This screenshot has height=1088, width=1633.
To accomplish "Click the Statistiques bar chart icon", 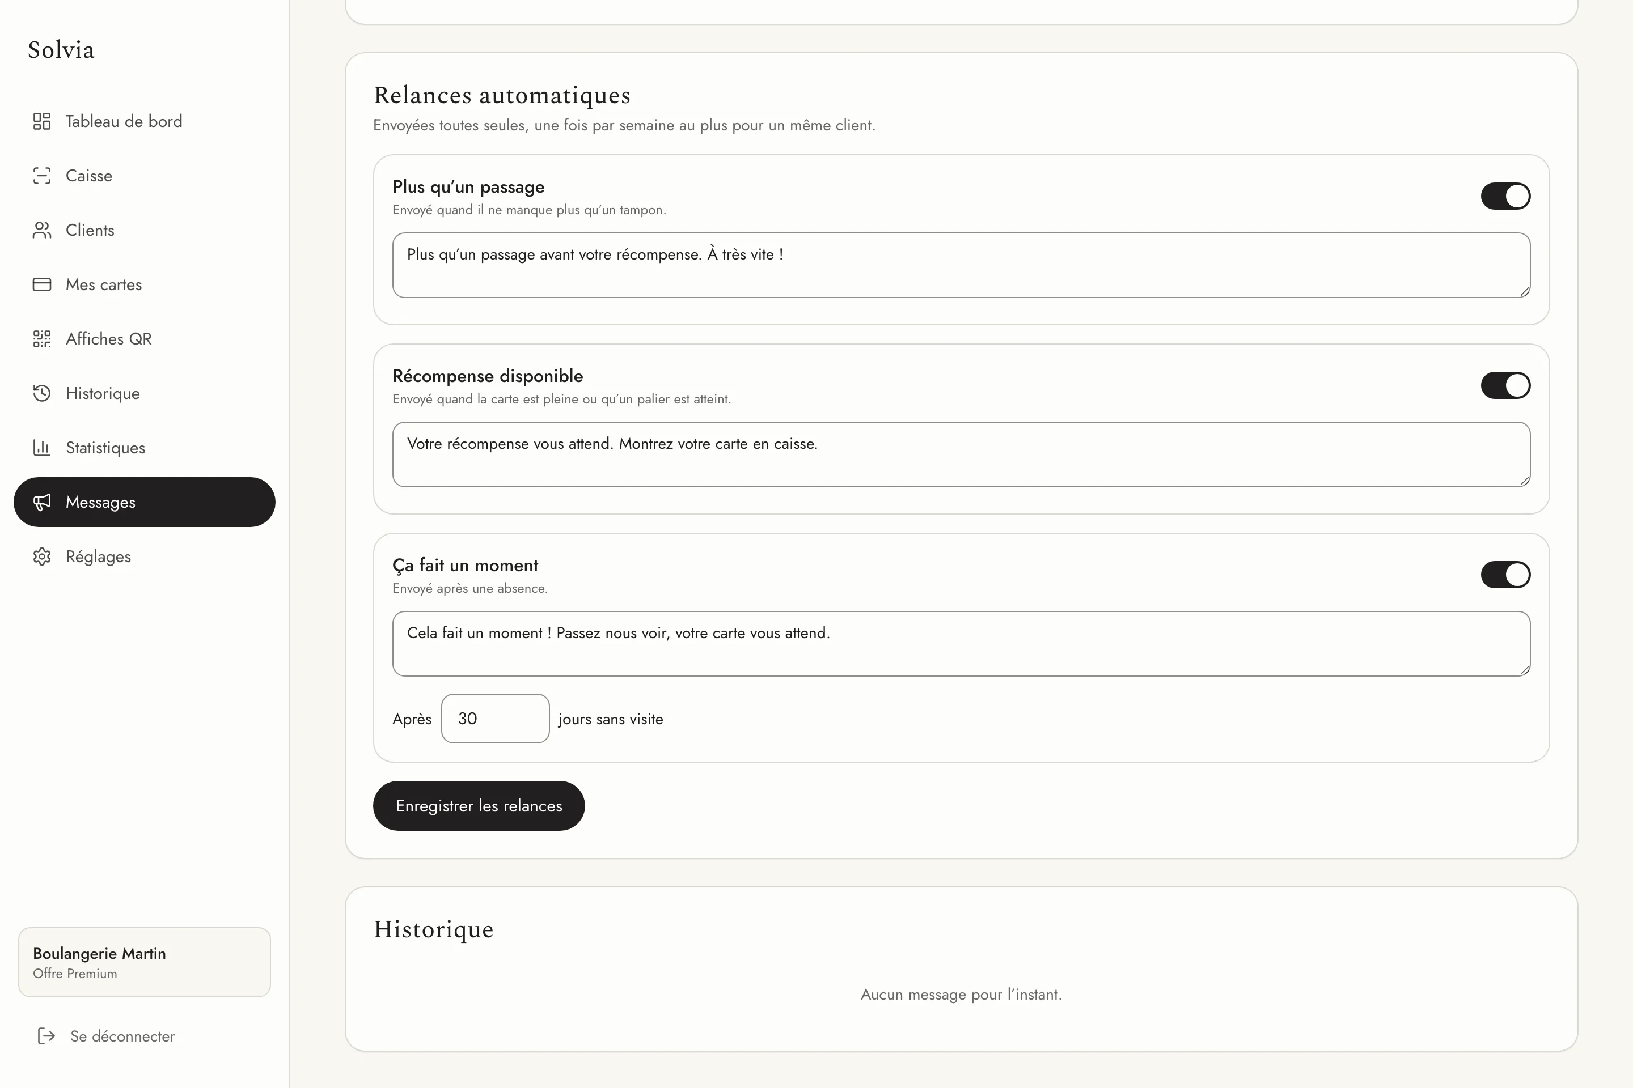I will point(41,448).
